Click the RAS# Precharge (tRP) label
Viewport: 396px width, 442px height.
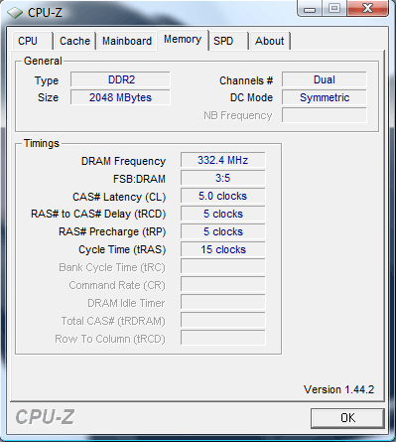pyautogui.click(x=112, y=231)
